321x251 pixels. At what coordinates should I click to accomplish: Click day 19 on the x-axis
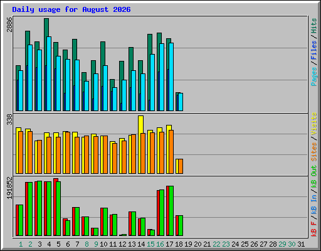188,244
